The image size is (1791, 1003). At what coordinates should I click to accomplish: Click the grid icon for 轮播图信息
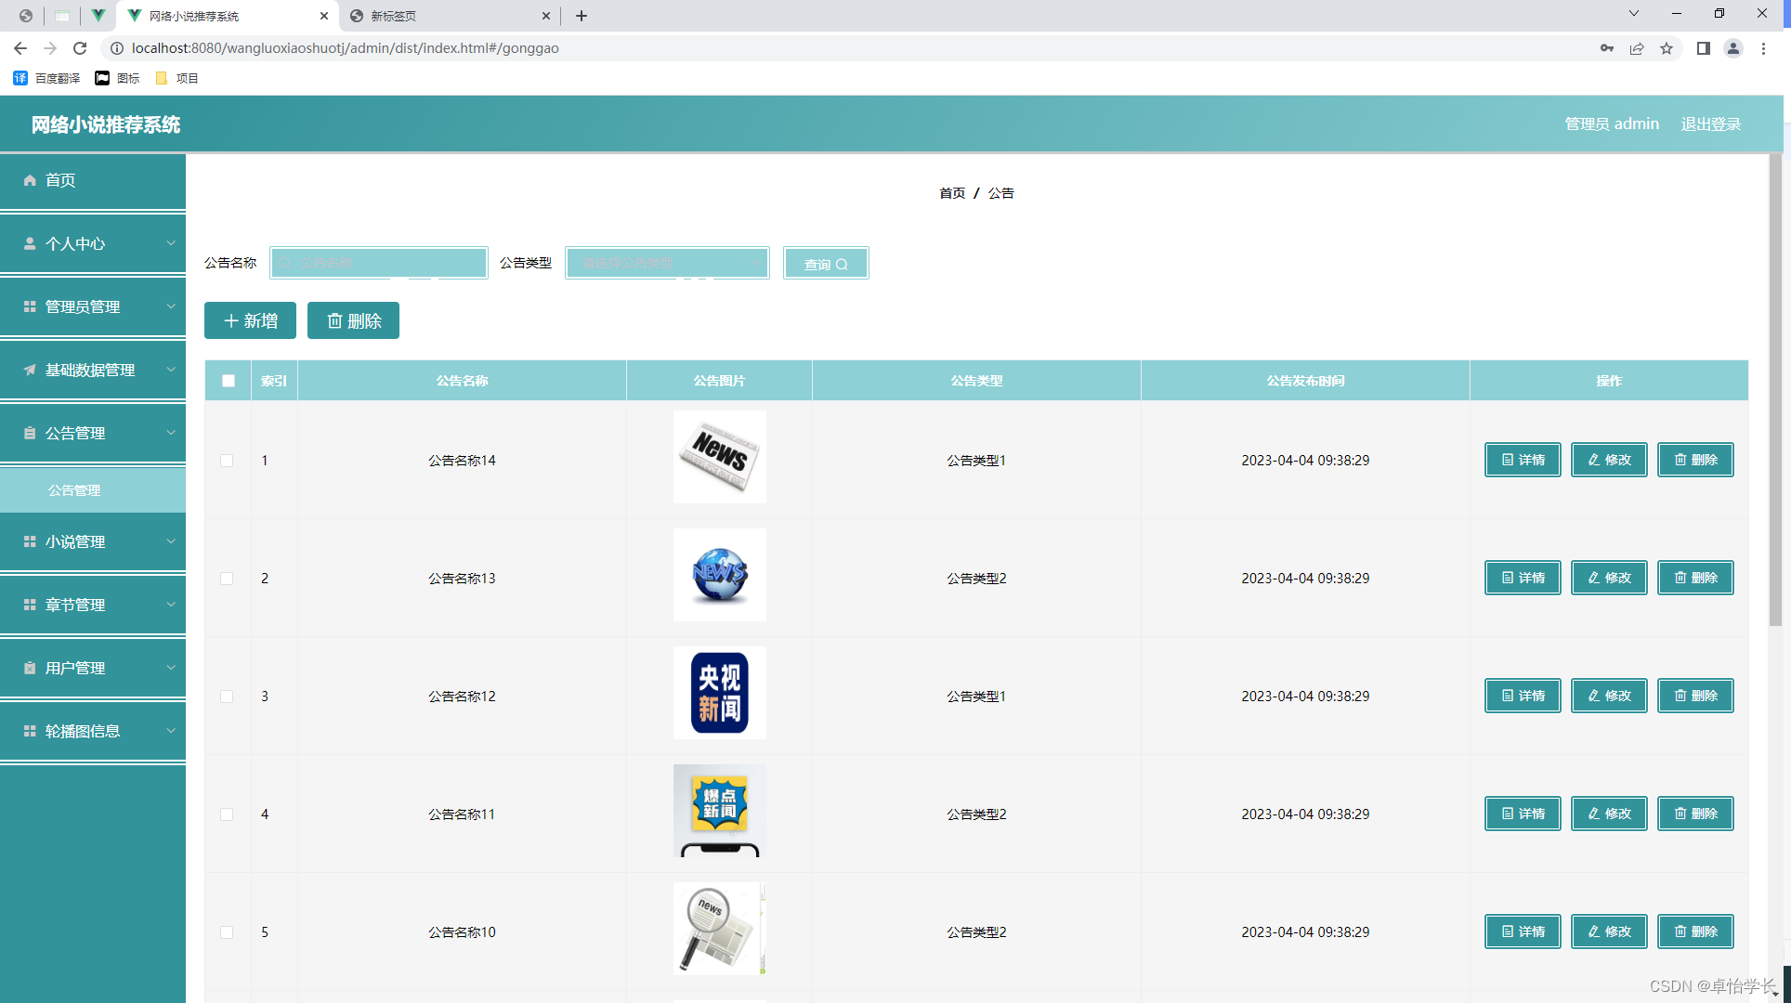tap(30, 731)
